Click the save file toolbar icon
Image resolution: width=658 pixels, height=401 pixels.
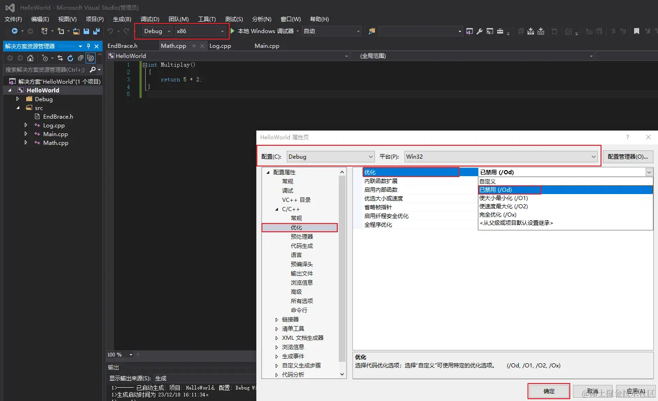tap(86, 31)
